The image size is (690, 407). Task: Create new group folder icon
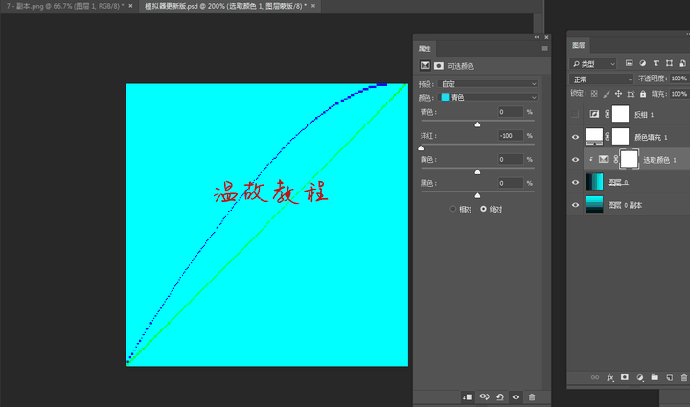655,377
